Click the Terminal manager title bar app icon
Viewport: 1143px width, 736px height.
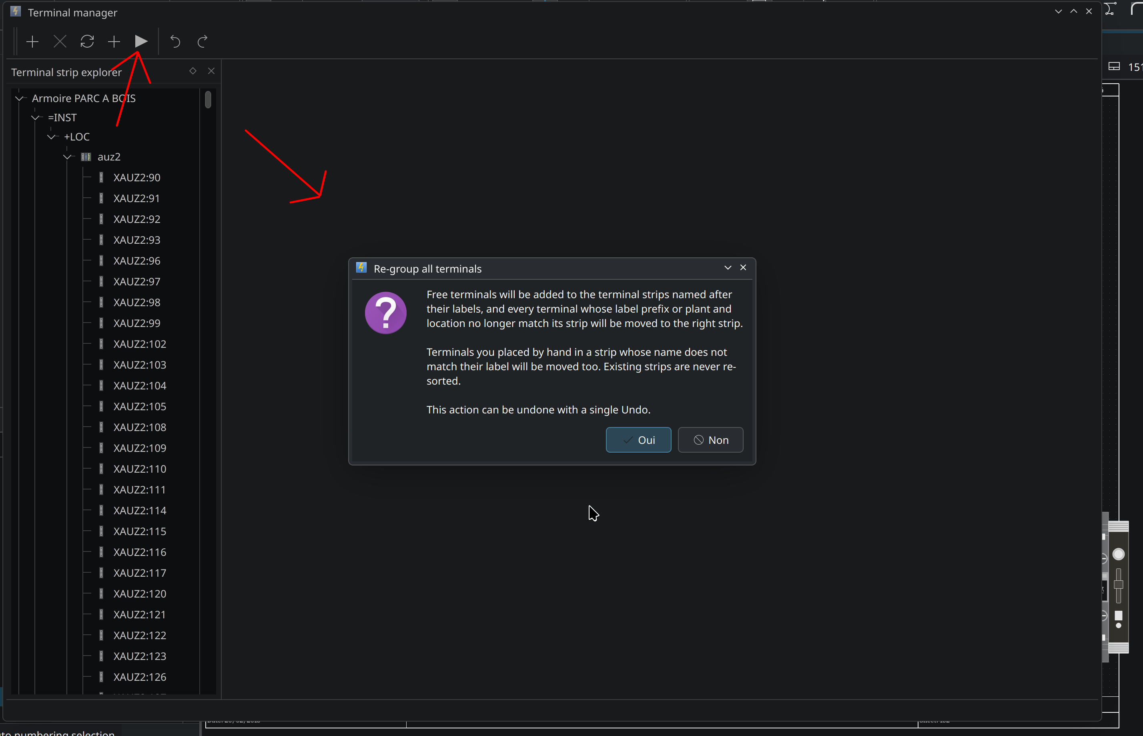click(x=15, y=12)
